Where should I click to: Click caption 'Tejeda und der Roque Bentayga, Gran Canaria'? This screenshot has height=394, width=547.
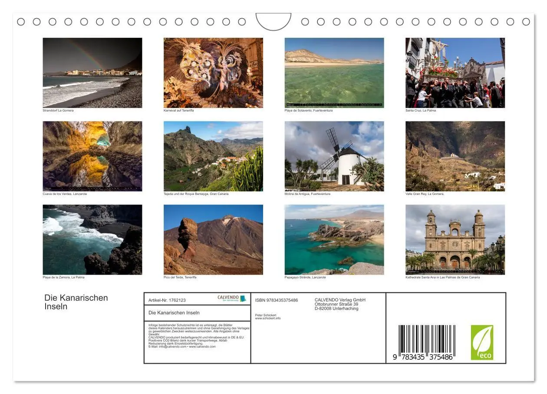click(x=196, y=194)
